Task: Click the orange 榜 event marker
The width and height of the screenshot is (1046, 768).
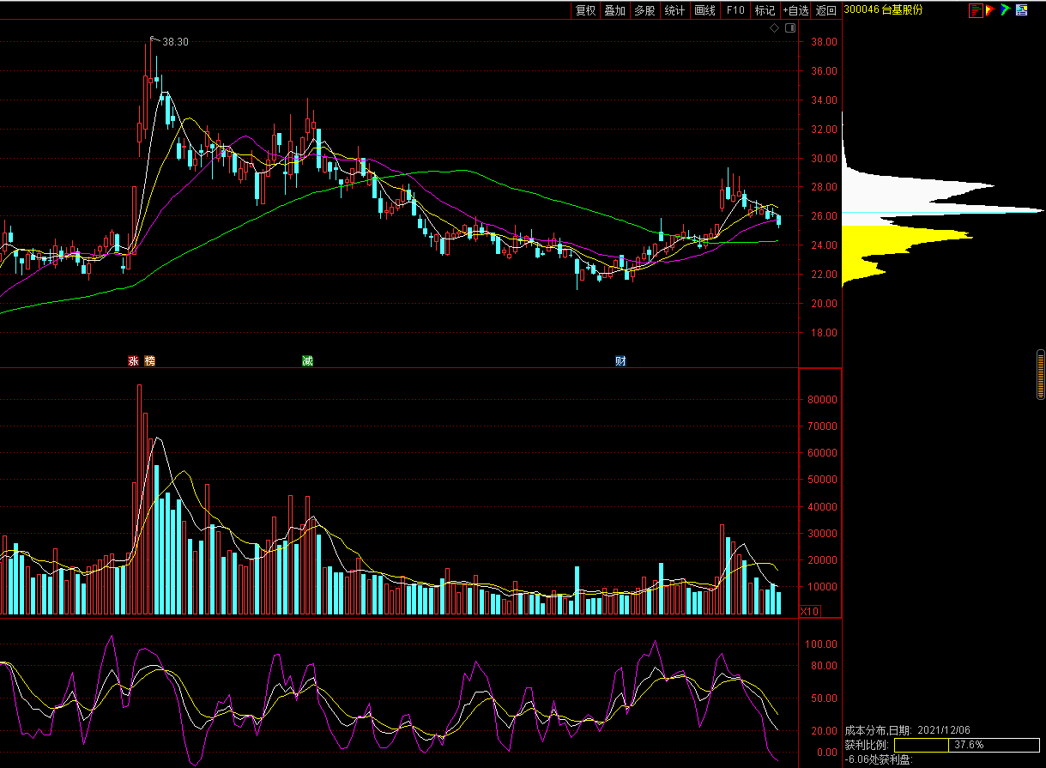Action: tap(150, 361)
